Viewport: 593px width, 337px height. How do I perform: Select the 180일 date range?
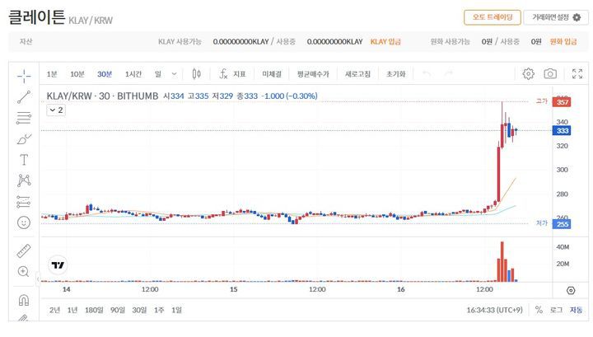point(95,310)
